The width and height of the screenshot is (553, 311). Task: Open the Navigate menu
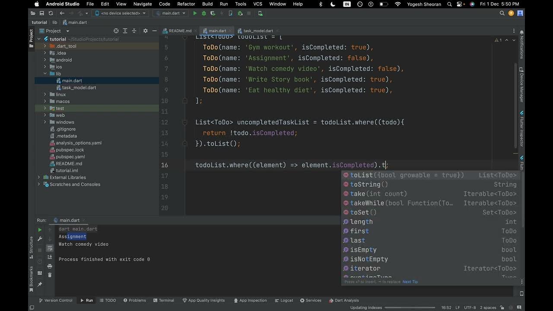[x=143, y=4]
